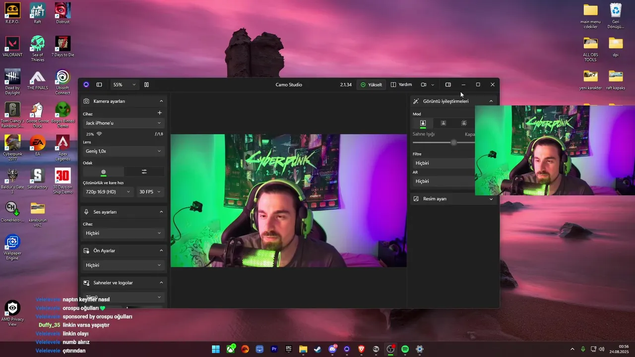Show hidden system tray icons
Screen dimensions: 635x357
pos(572,349)
